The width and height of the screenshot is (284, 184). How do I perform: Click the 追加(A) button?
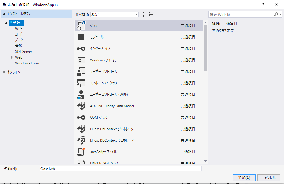[244, 178]
